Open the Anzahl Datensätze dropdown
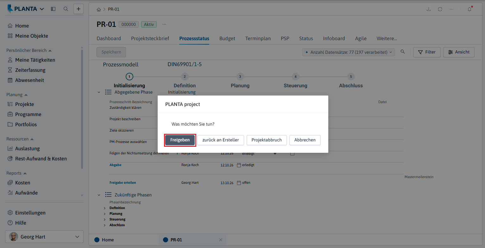 coord(349,52)
